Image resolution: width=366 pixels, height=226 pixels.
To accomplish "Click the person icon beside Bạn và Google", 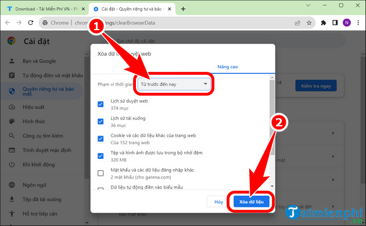I will point(12,61).
